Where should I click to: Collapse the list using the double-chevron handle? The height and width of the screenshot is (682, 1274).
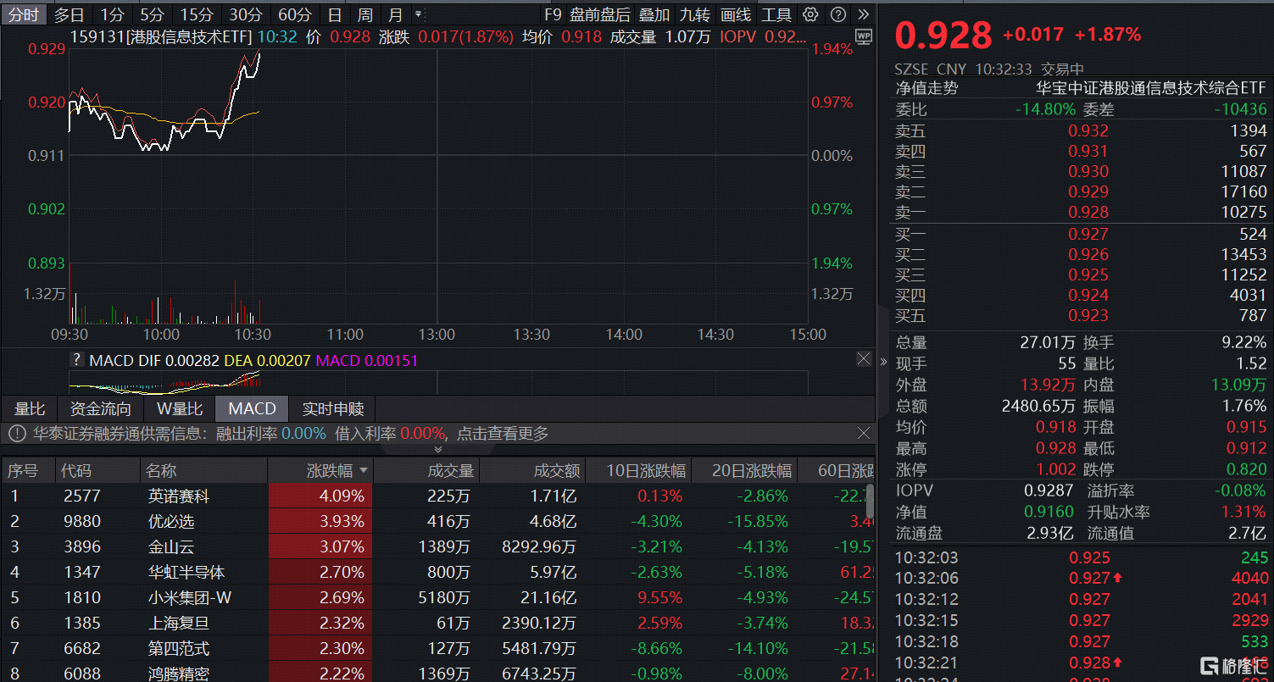[x=438, y=449]
